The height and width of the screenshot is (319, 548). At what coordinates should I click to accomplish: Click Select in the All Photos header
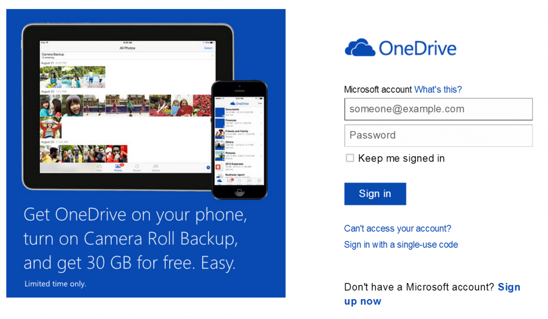(208, 48)
